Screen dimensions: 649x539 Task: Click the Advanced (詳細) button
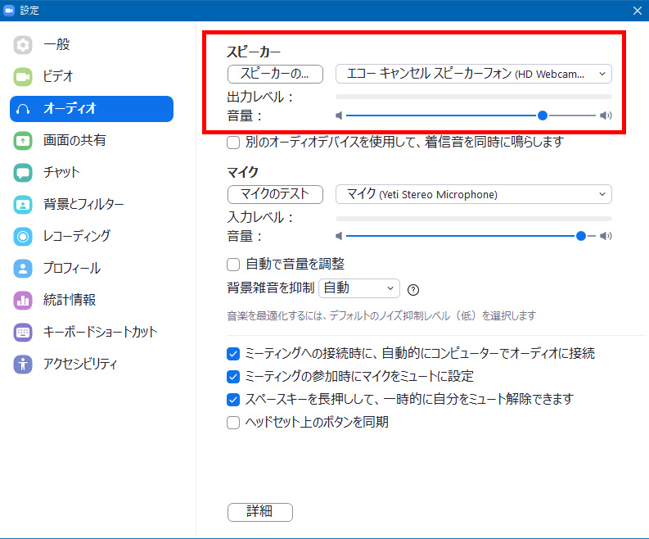click(259, 512)
